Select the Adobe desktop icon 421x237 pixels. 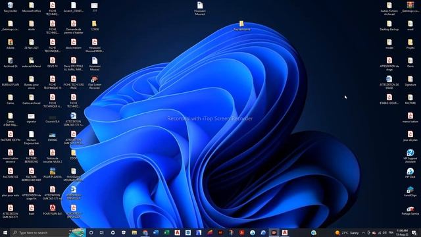(11, 44)
